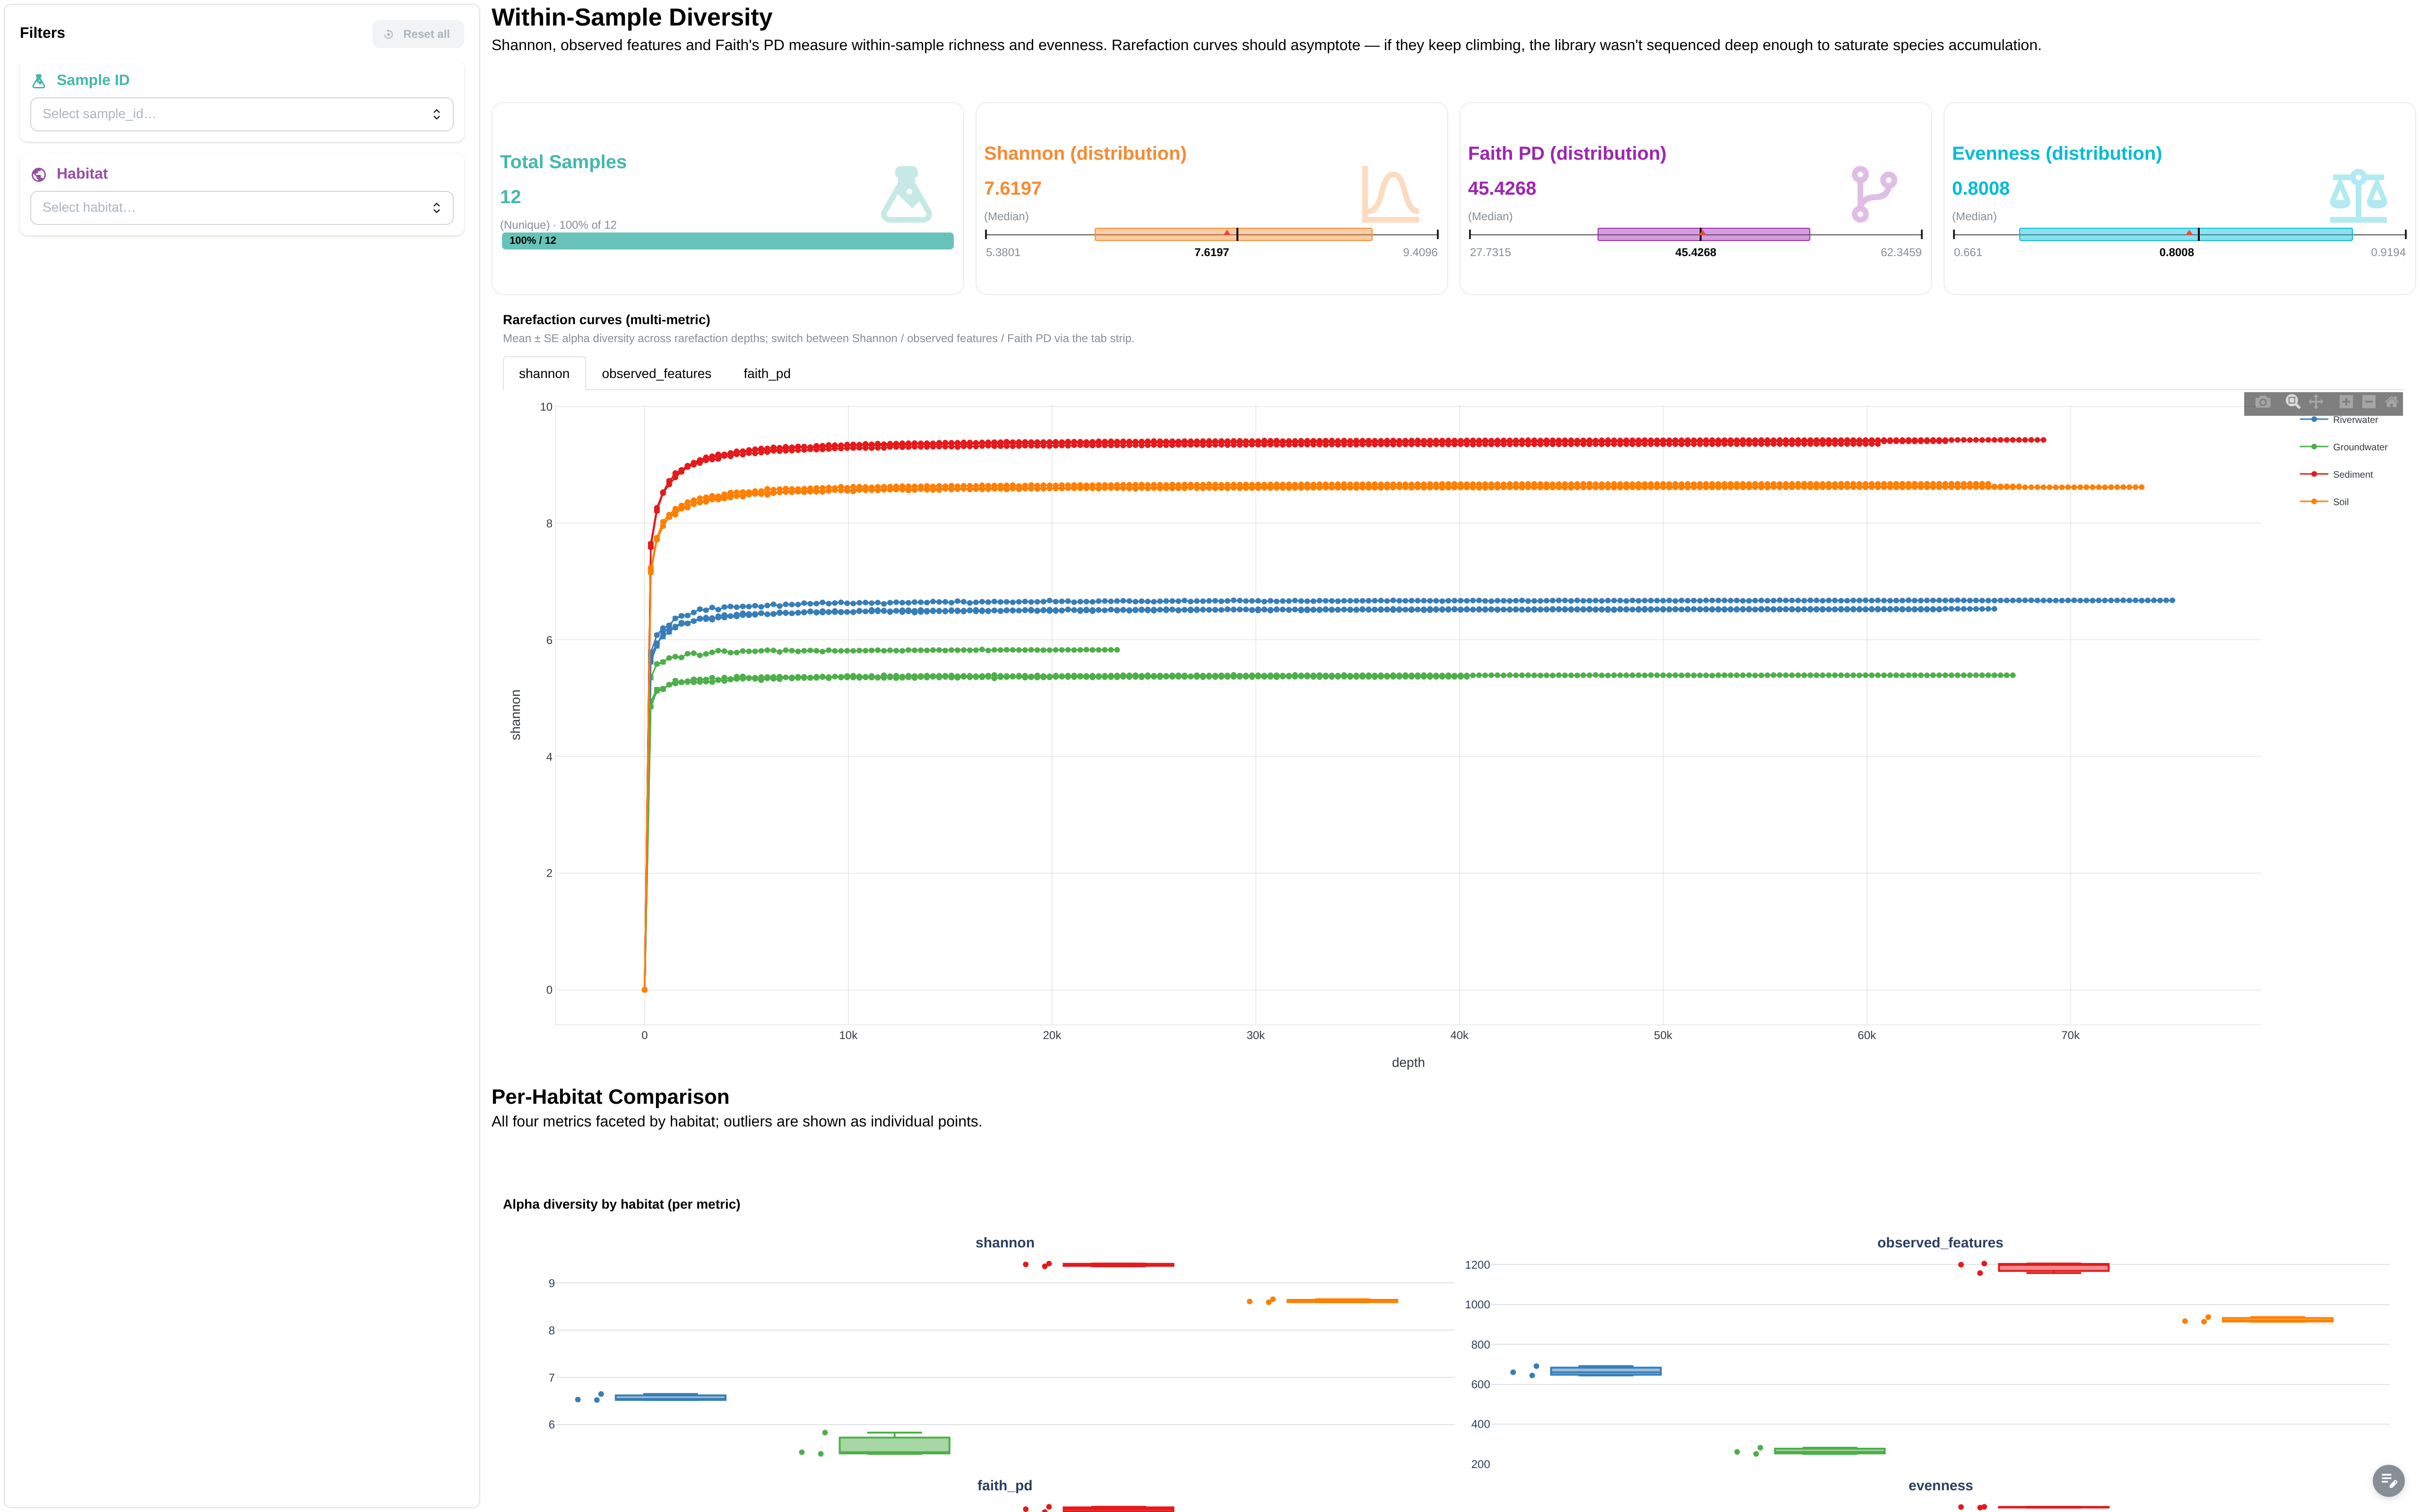Click the Shannon median value 7.6197
Viewport: 2420px width, 1512px height.
click(1013, 189)
